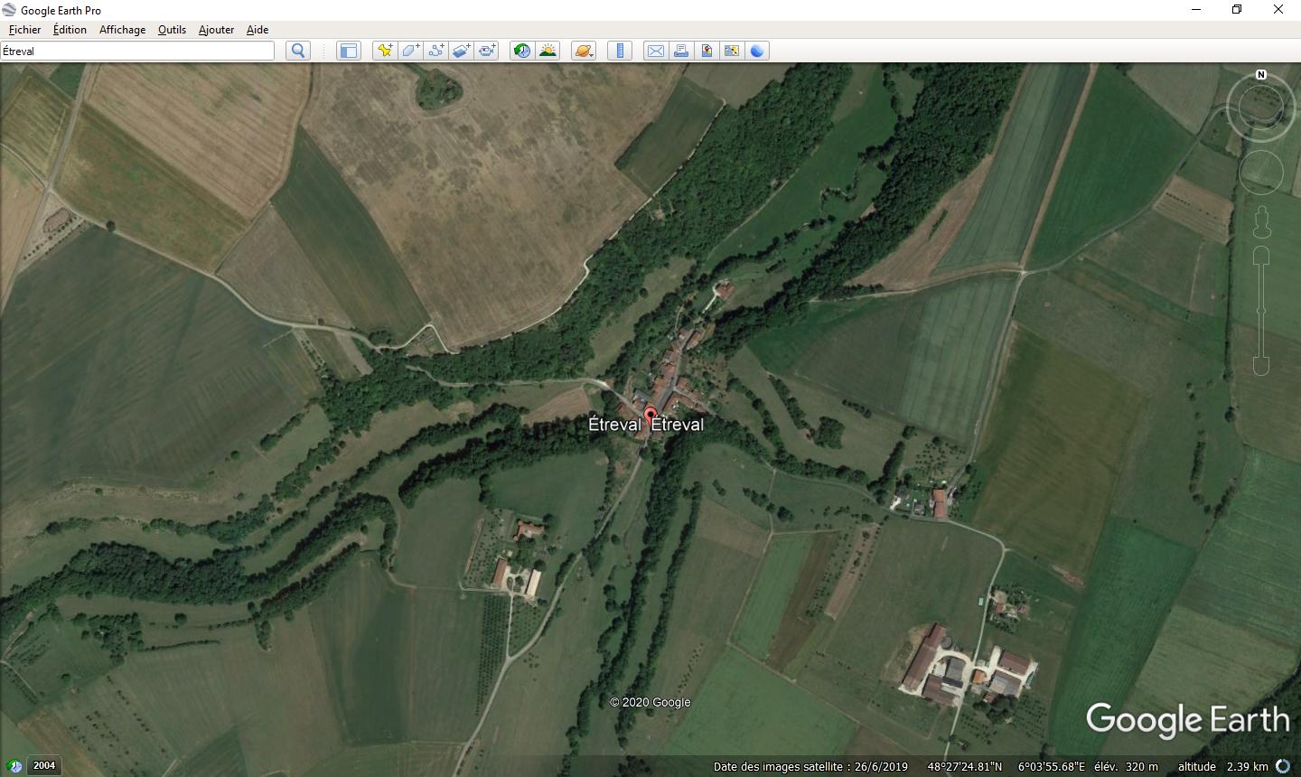Viewport: 1301px width, 777px height.
Task: View in Google Maps icon
Action: (732, 51)
